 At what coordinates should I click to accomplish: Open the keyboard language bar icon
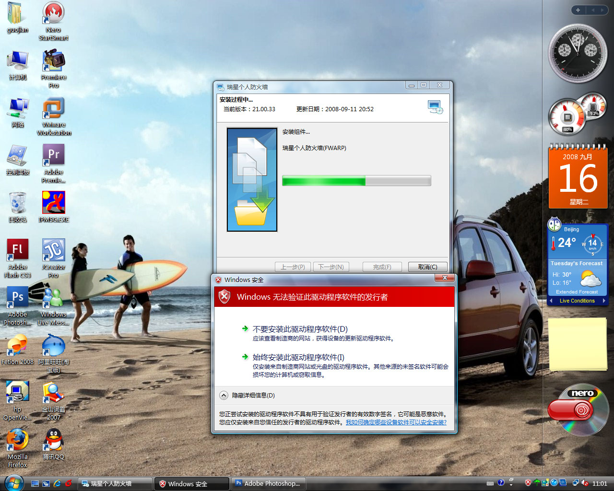pos(490,483)
